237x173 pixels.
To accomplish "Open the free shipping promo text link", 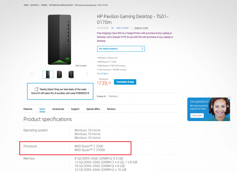I will coord(135,37).
